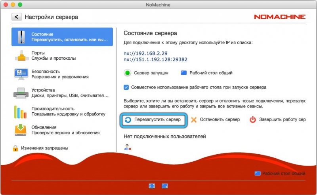
Task: Click the Обновления download box icon
Action: (x=21, y=130)
